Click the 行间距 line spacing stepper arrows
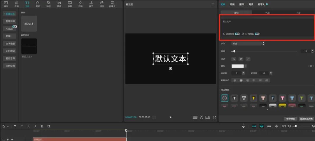 (271, 73)
